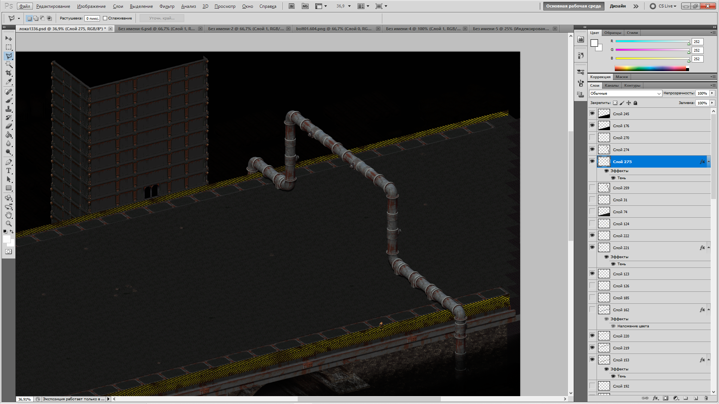The height and width of the screenshot is (404, 719).
Task: Select the Eyedropper tool
Action: (x=9, y=82)
